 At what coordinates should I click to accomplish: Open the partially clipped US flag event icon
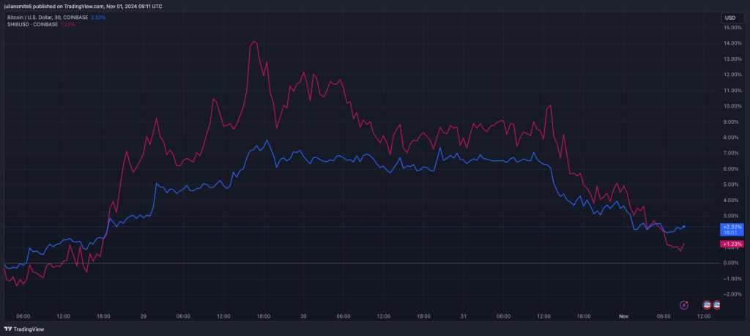pyautogui.click(x=716, y=305)
